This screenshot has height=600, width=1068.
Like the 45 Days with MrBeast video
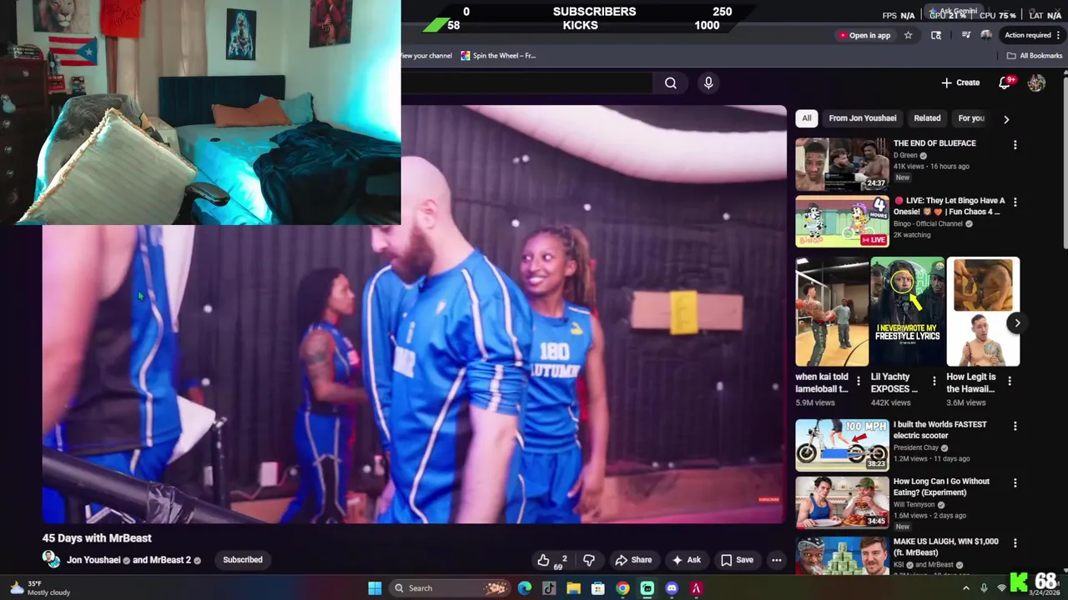(x=552, y=560)
